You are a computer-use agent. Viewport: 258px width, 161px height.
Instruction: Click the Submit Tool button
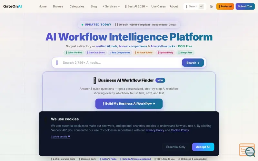pos(245,6)
